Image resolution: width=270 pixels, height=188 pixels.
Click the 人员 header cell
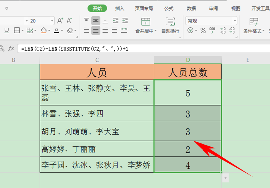point(97,72)
